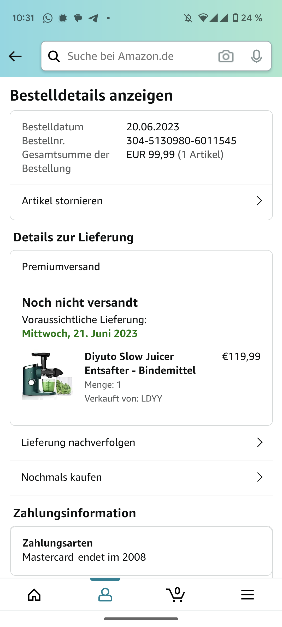
Task: Tap the Mastercard payment method entry
Action: pyautogui.click(x=84, y=557)
